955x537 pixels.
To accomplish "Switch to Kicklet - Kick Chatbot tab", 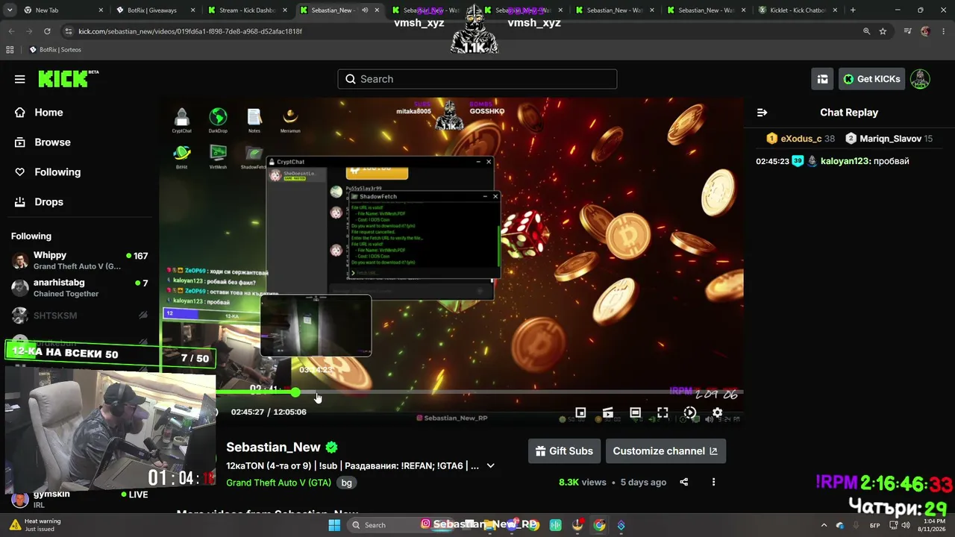I will coord(798,10).
